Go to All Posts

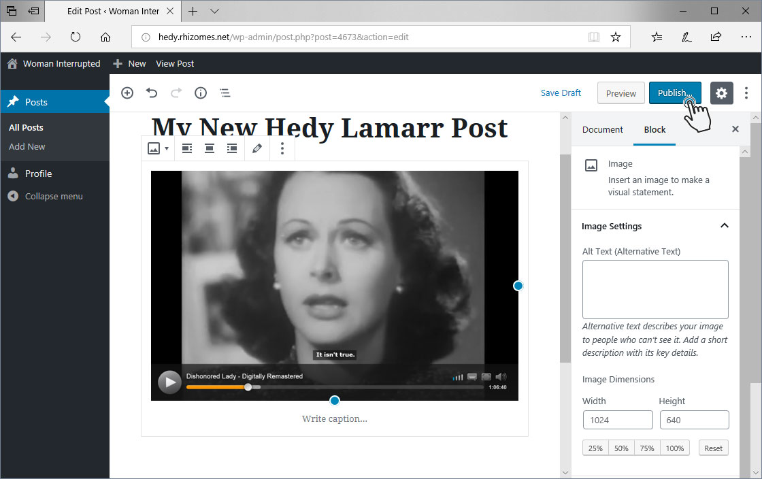27,127
